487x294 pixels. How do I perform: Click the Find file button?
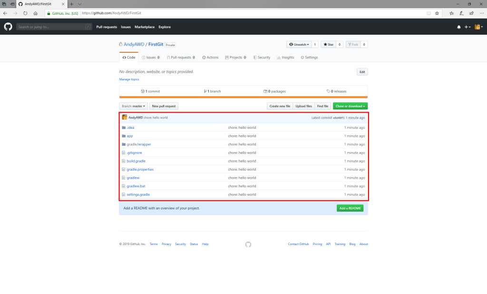(x=323, y=106)
